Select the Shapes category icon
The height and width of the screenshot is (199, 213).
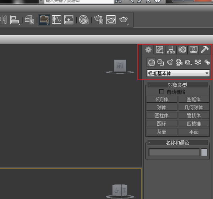pyautogui.click(x=160, y=62)
